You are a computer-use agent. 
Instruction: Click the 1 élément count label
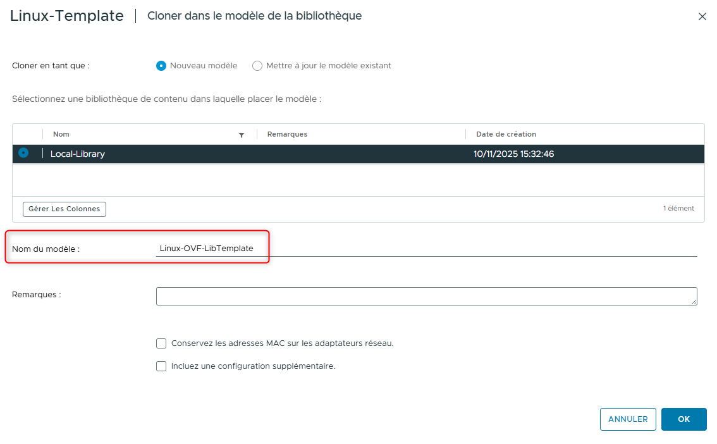coord(678,209)
